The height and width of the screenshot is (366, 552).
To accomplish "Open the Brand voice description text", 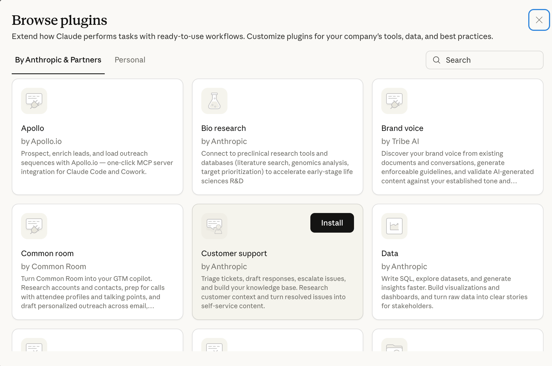I will (457, 167).
